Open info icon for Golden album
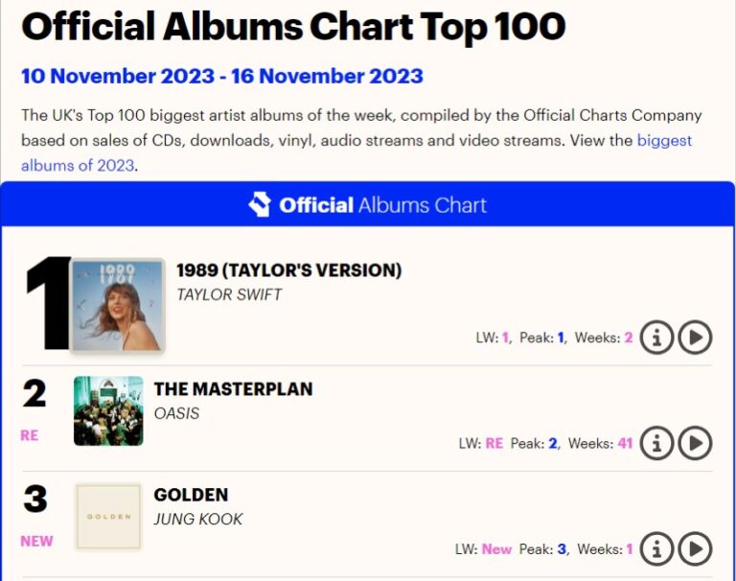This screenshot has height=581, width=736. click(x=656, y=548)
